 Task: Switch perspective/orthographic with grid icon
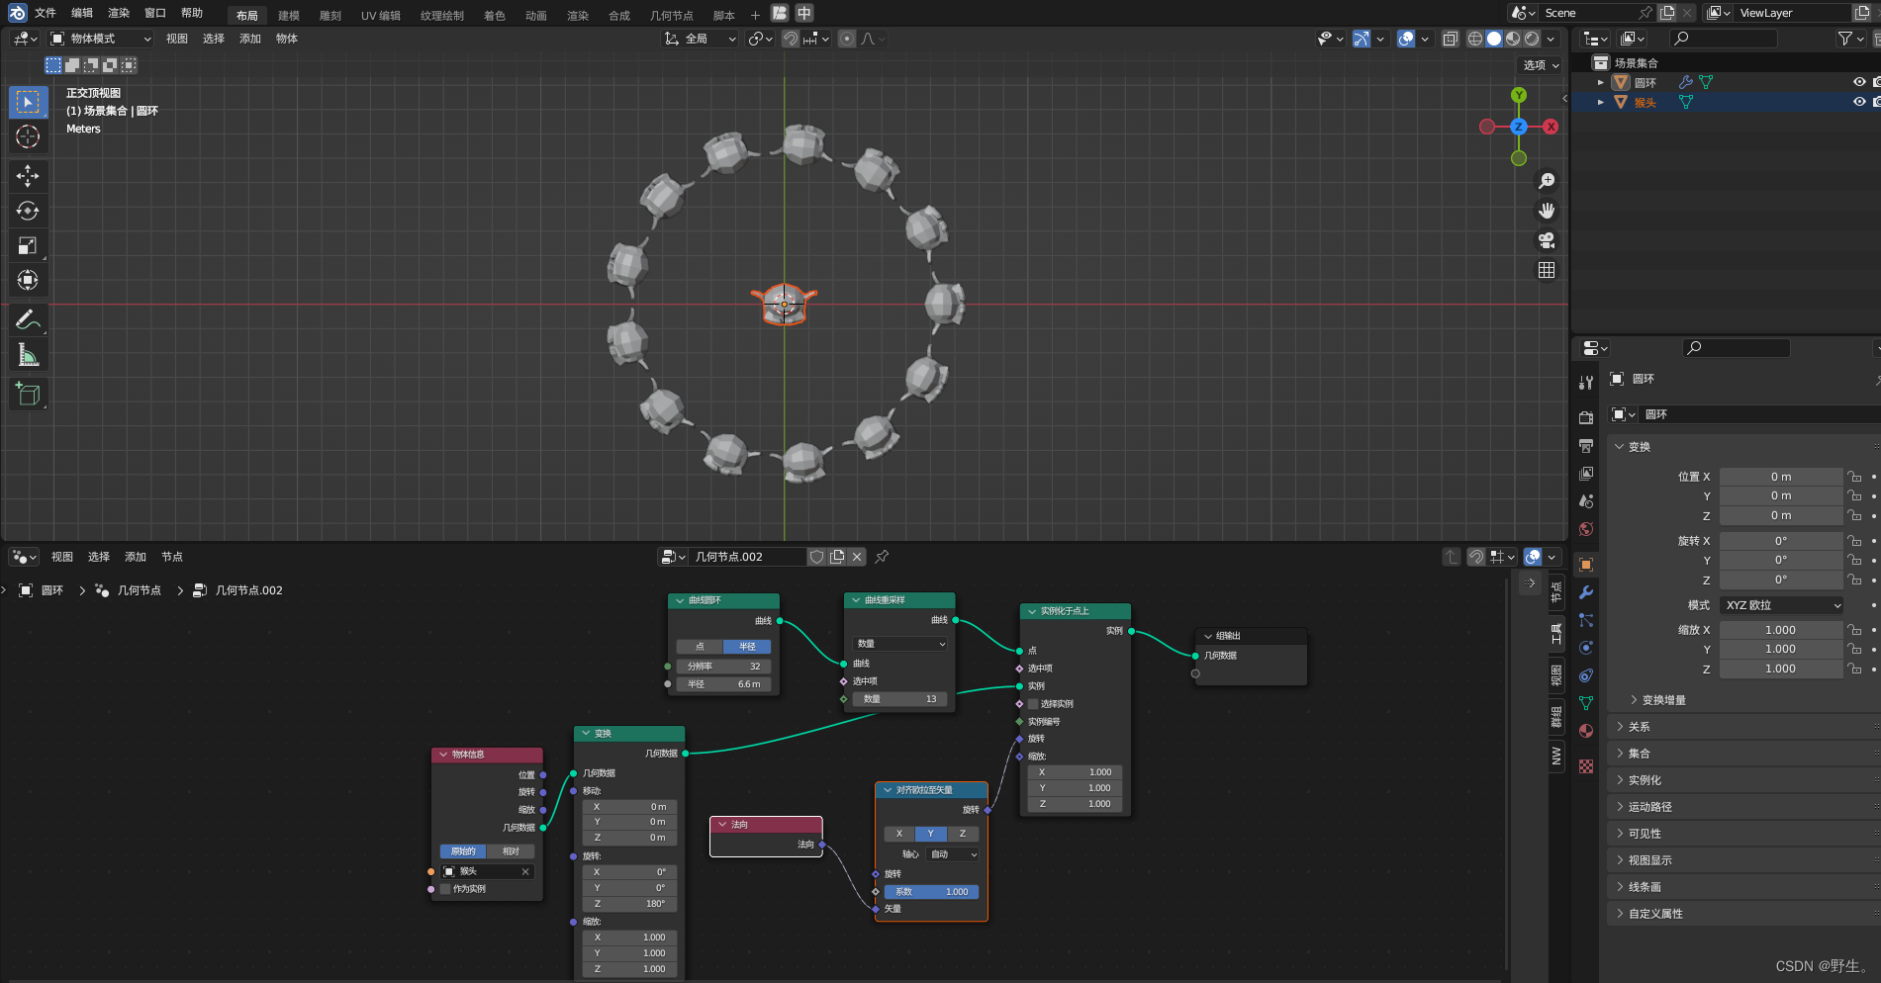[1547, 270]
